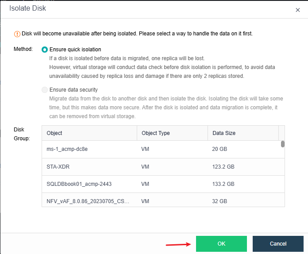The width and height of the screenshot is (308, 254).
Task: Click the 20 GB data size cell
Action: tap(219, 149)
